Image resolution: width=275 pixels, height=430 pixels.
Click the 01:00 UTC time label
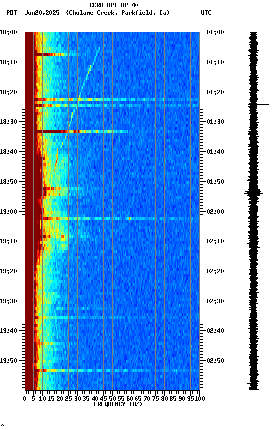(x=215, y=32)
